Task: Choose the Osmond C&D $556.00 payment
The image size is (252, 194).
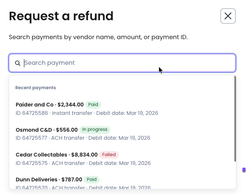Action: [47, 130]
